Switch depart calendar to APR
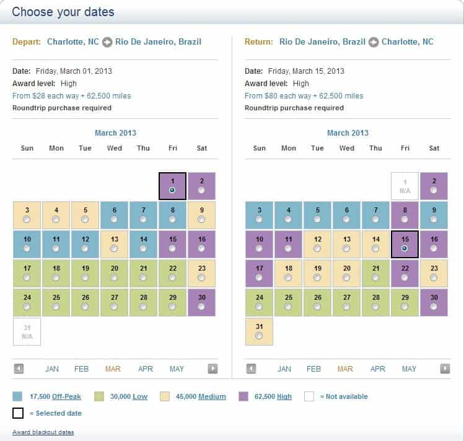 click(x=146, y=369)
